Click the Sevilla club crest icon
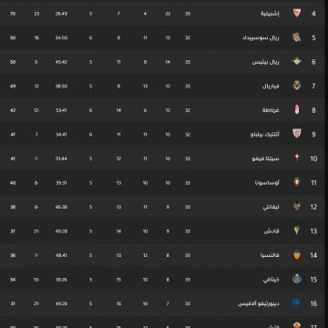This screenshot has height=328, width=328. tap(297, 13)
